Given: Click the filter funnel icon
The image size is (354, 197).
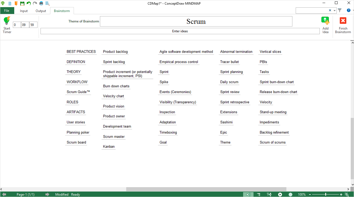Looking at the screenshot, I should click(x=340, y=10).
